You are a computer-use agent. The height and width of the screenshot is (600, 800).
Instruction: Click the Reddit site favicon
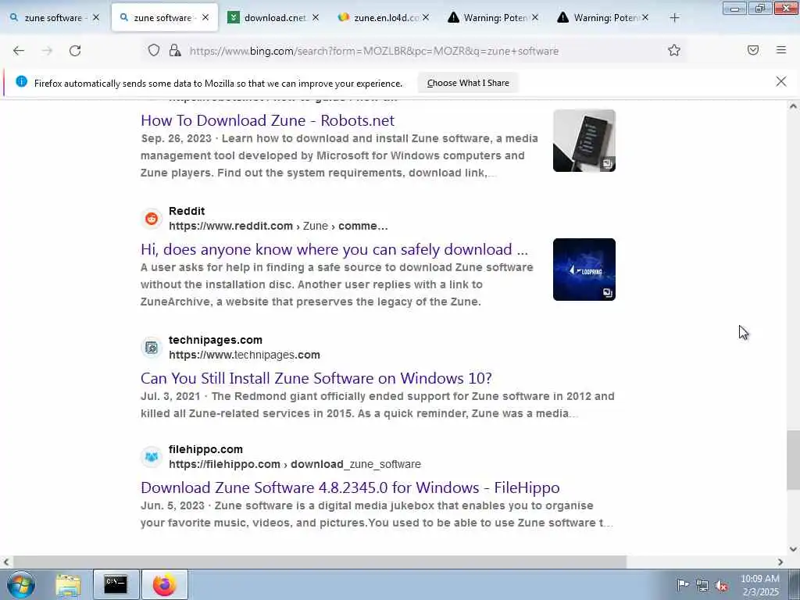pos(152,219)
